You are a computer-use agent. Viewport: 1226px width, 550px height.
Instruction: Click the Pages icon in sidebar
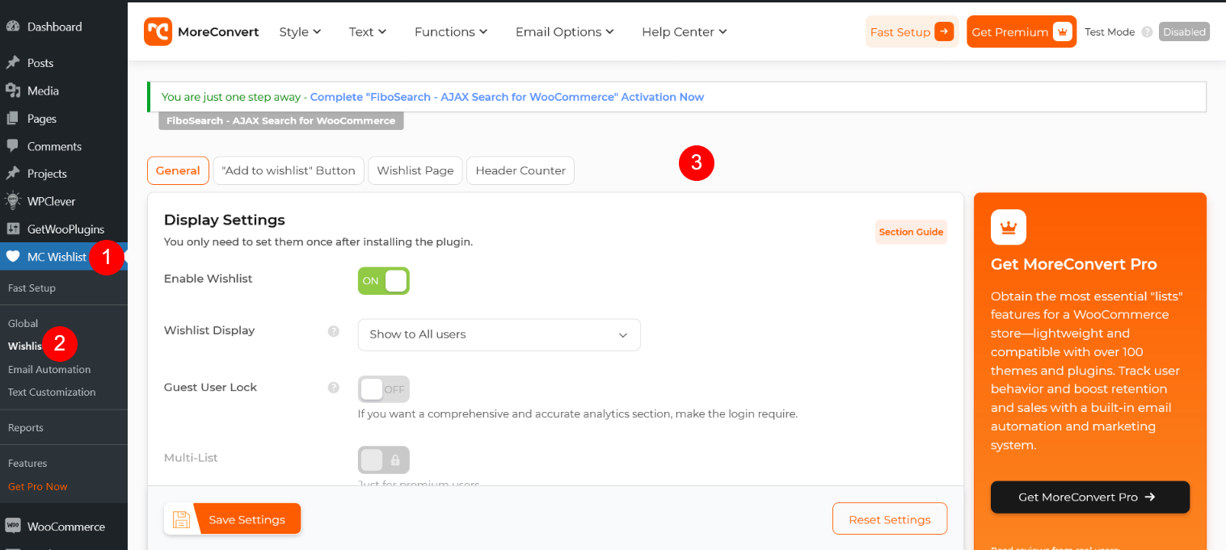(12, 119)
